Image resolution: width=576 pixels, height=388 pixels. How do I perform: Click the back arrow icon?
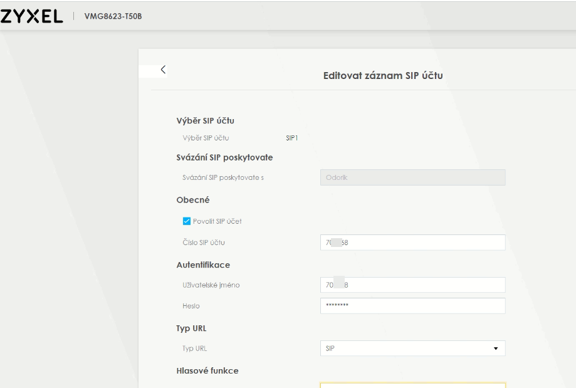[164, 70]
